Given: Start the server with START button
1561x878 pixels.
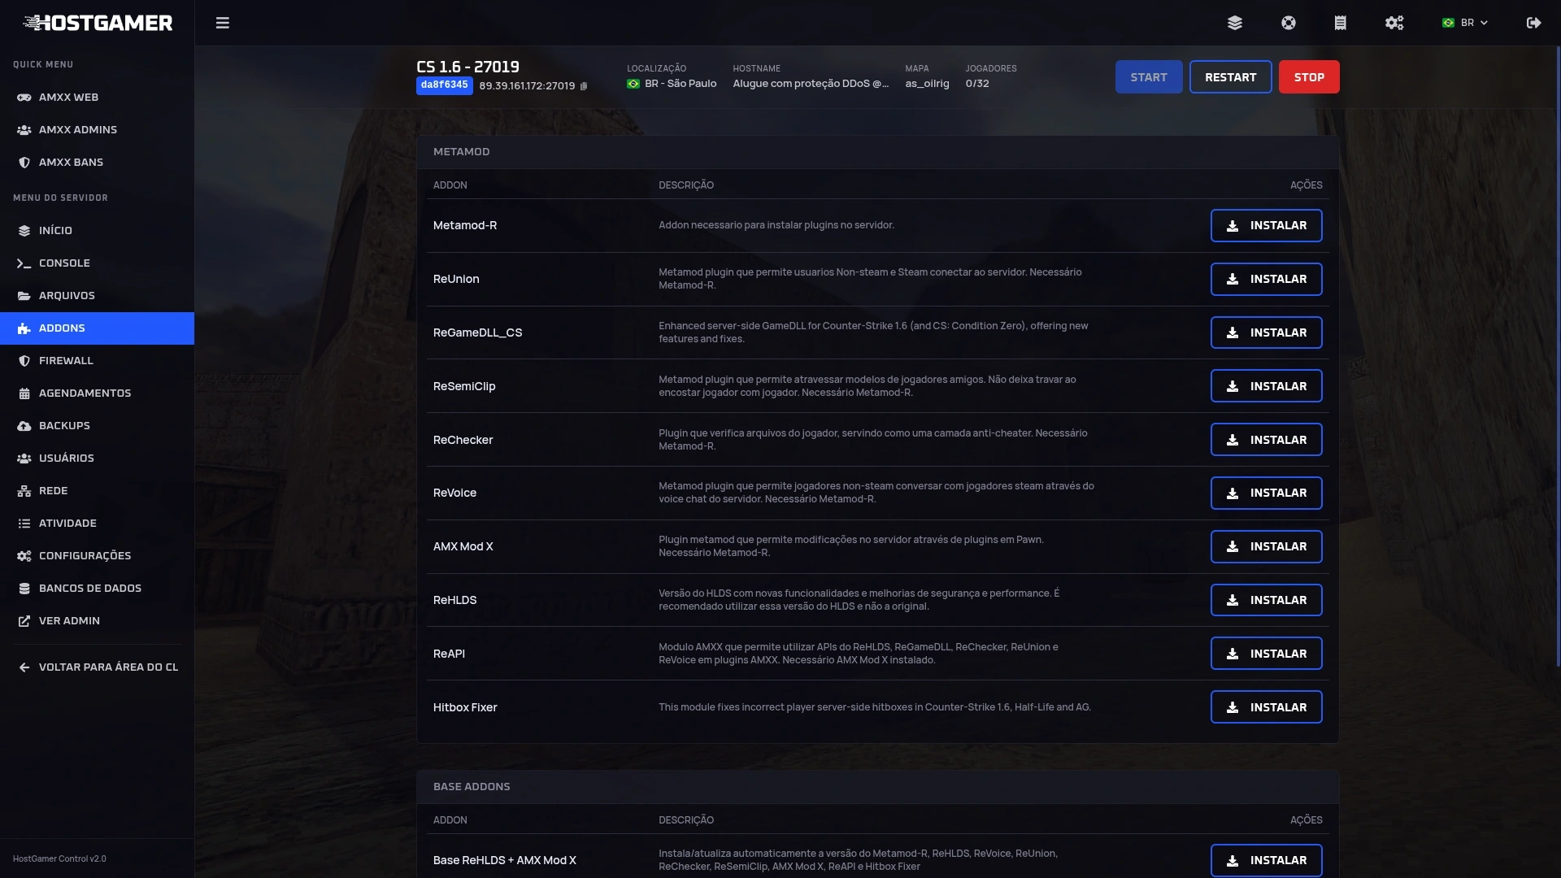Looking at the screenshot, I should [x=1148, y=77].
